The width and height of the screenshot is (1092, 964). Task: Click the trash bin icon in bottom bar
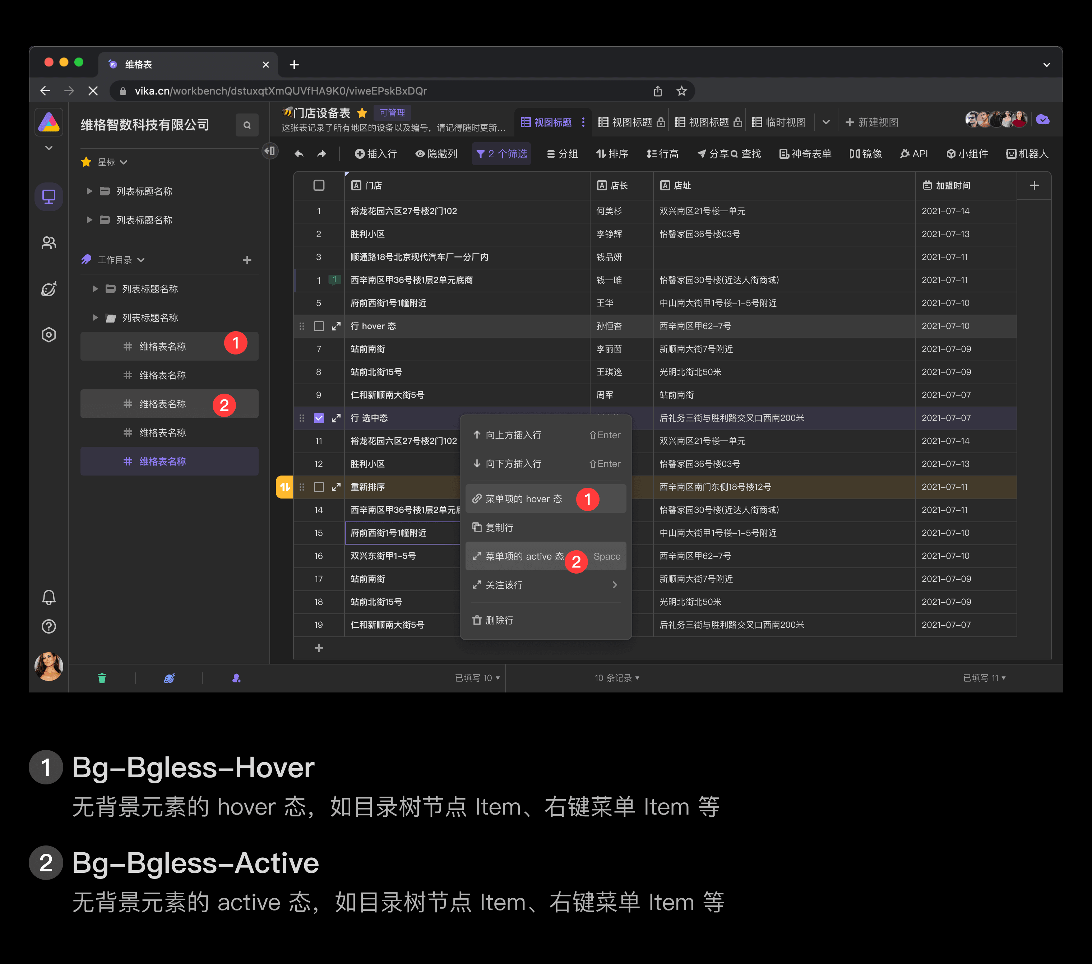[x=102, y=678]
